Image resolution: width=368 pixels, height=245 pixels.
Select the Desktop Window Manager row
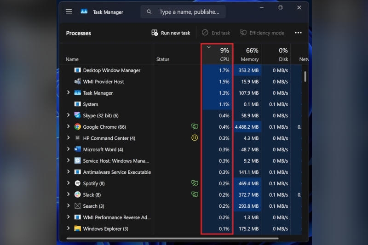(x=111, y=70)
